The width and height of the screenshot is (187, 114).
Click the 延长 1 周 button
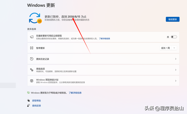coord(166,48)
